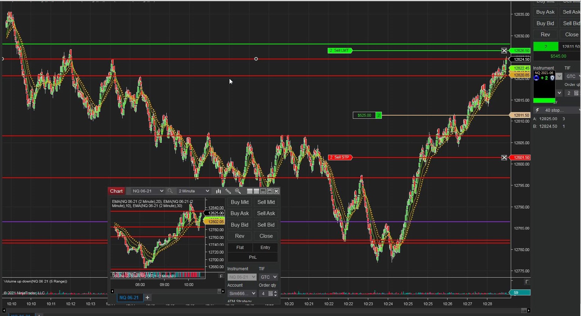Expand GTC TIF dropdown in main chart trader

572,76
